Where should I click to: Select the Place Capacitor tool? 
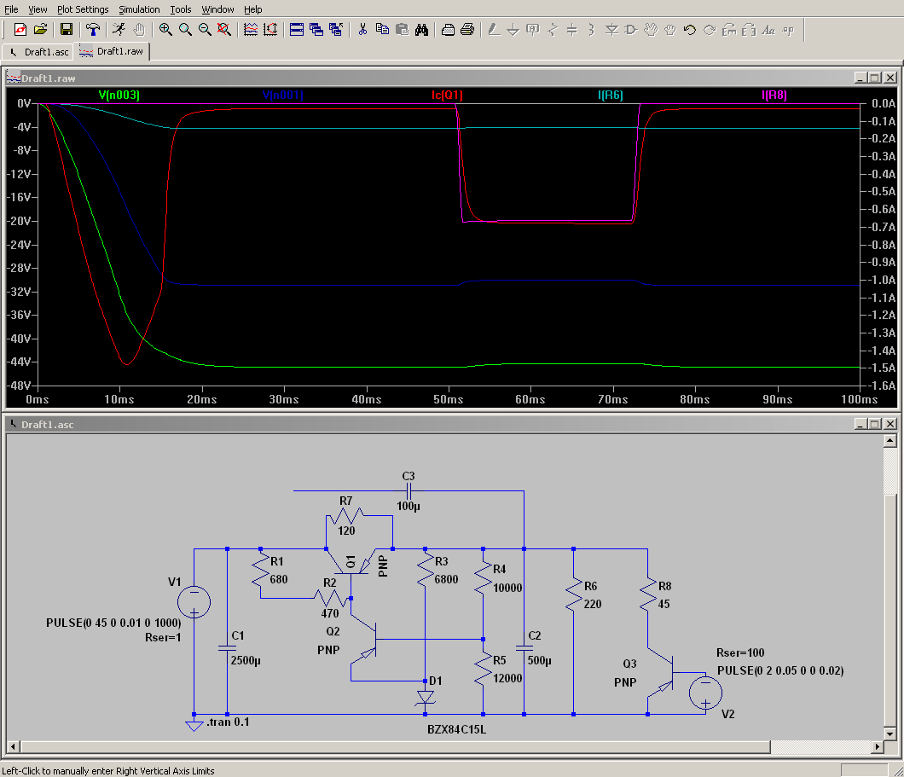[x=572, y=29]
